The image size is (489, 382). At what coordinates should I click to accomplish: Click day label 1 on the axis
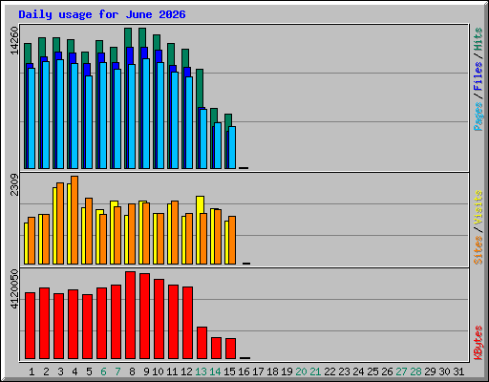click(x=32, y=371)
